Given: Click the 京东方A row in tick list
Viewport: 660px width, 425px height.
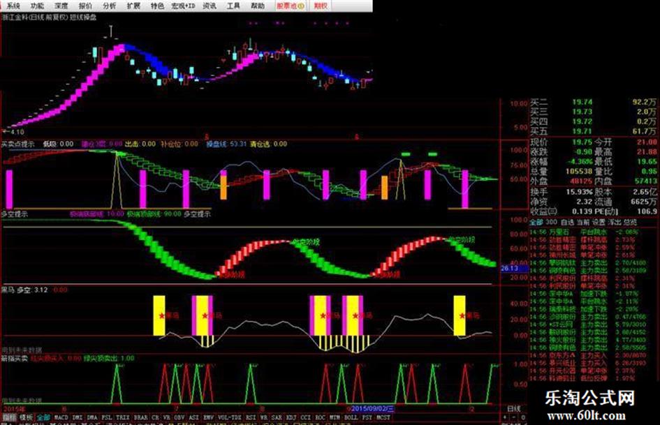Looking at the screenshot, I should (589, 356).
